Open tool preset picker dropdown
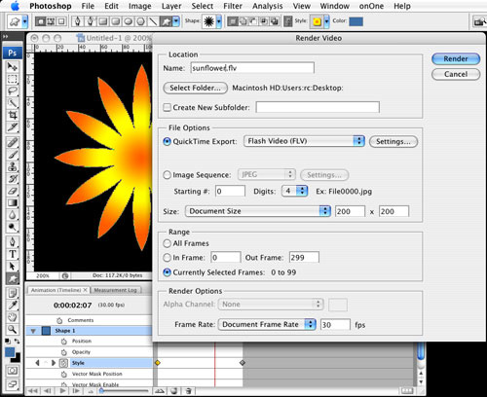The image size is (487, 397). [25, 21]
